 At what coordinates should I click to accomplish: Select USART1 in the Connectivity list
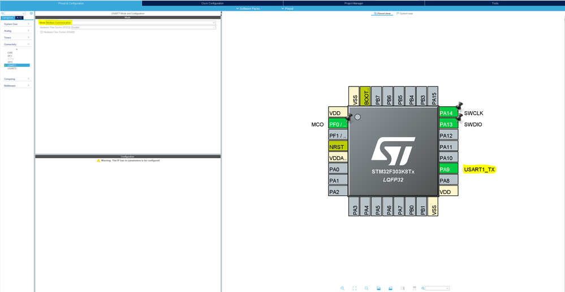[x=17, y=65]
